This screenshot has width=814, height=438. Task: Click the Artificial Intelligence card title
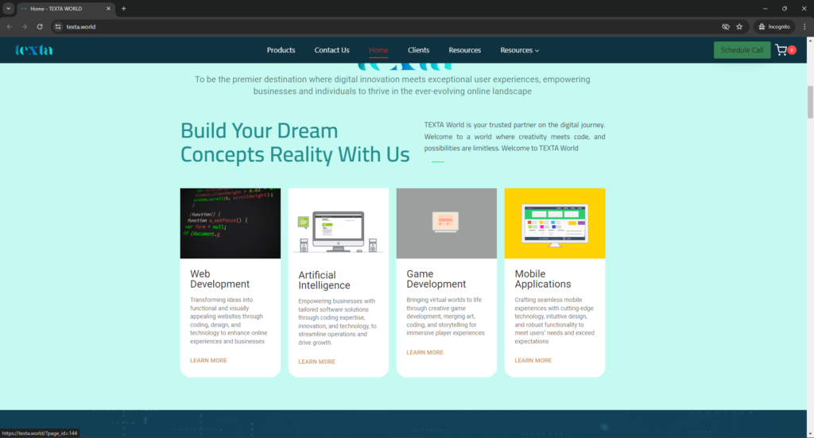[x=324, y=281]
